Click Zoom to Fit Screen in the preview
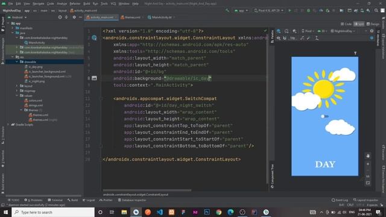The width and height of the screenshot is (386, 217). pos(368,183)
